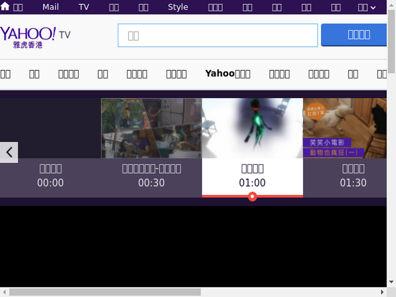Click the blue search button
This screenshot has height=297, width=396.
[x=354, y=35]
